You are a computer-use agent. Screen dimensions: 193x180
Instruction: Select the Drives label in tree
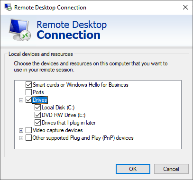click(x=40, y=100)
